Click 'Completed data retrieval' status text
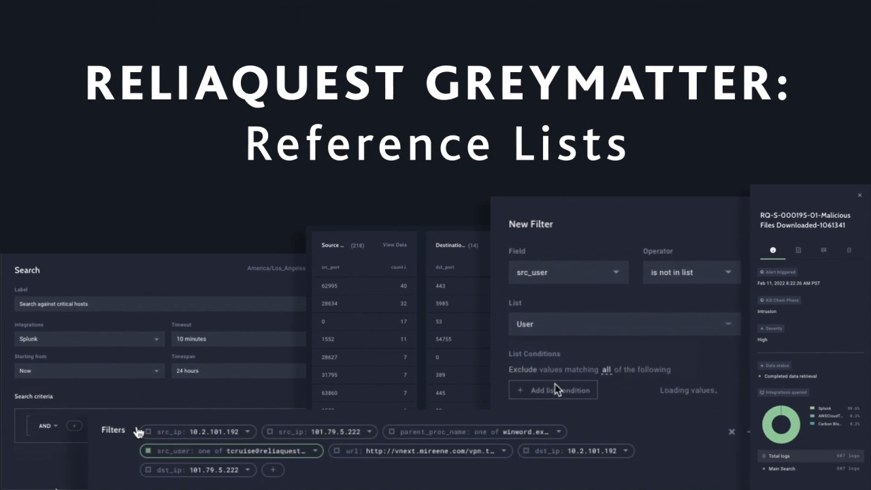 pos(789,376)
